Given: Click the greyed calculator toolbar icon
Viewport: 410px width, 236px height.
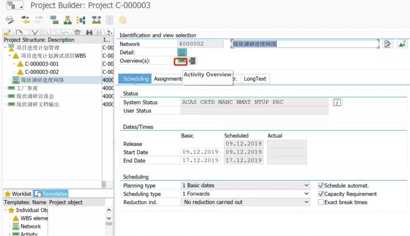Looking at the screenshot, I should [109, 20].
